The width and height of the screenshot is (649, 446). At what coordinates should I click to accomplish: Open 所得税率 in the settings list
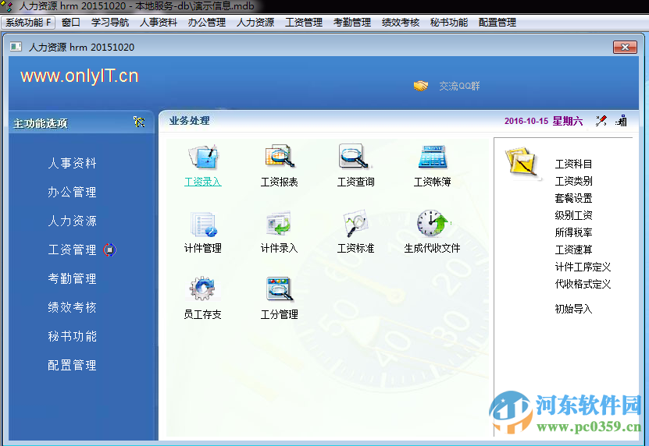click(574, 232)
